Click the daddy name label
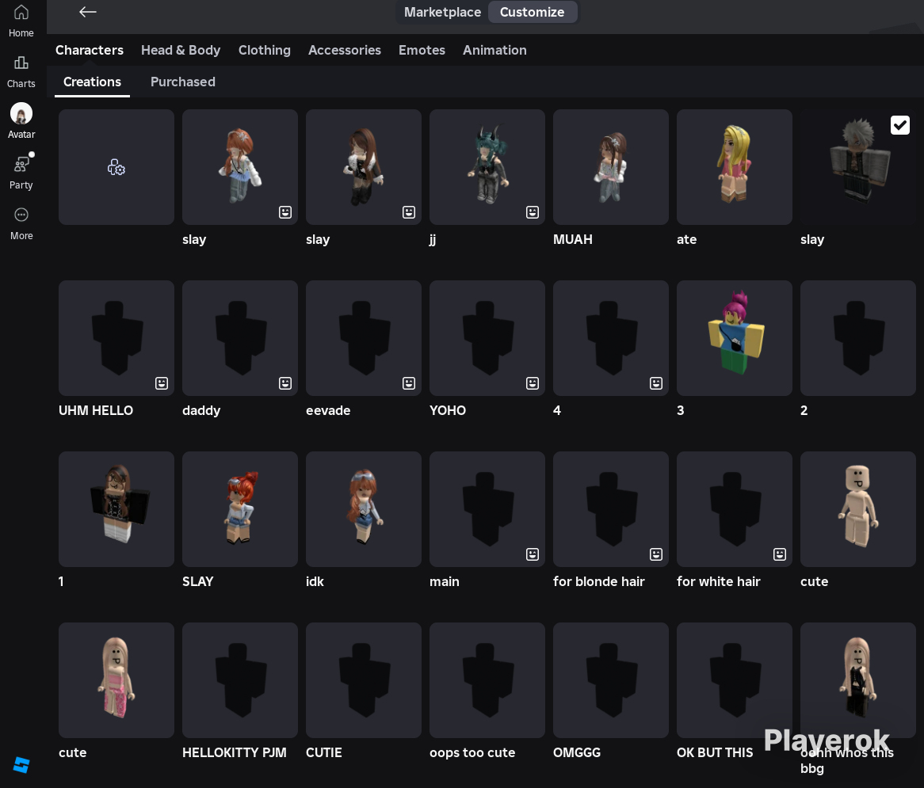The image size is (924, 788). tap(201, 410)
